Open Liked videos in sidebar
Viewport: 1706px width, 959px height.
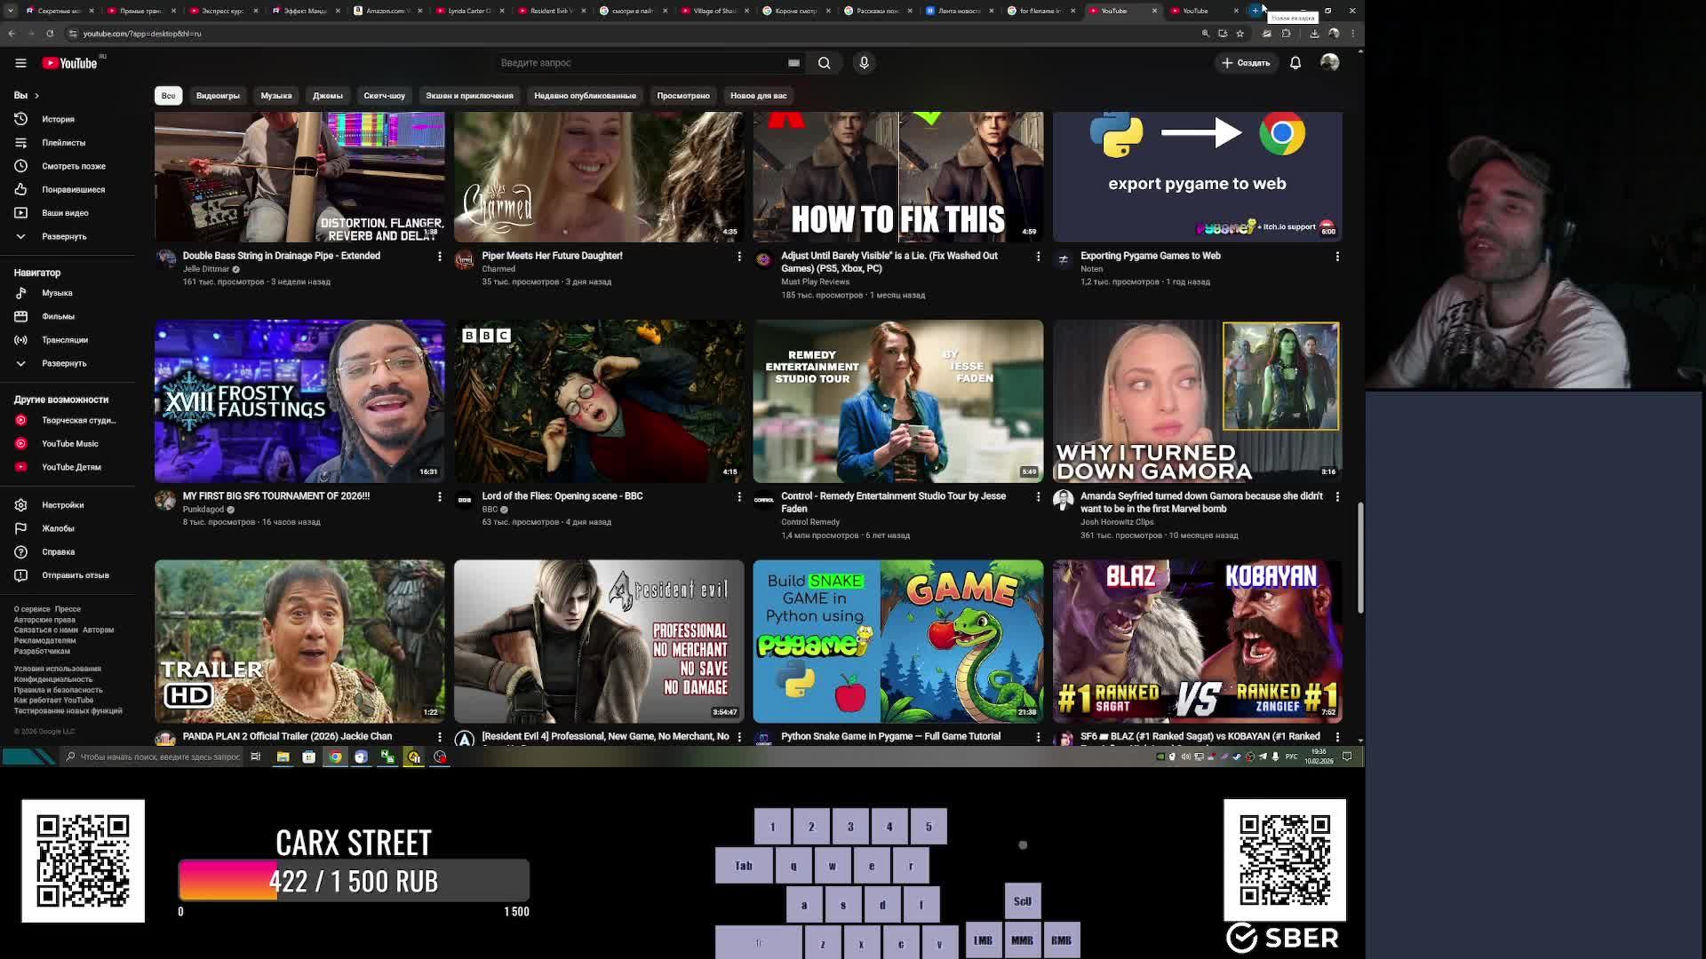73,189
